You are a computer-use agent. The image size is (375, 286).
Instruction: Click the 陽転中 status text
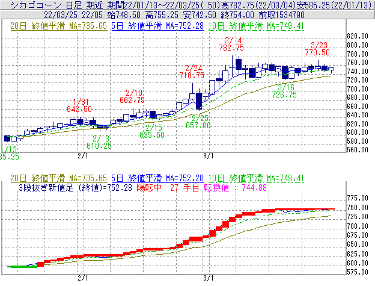(x=149, y=188)
